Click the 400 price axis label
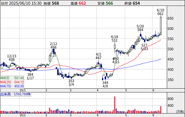This screenshot has width=185, height=117. (x=171, y=70)
